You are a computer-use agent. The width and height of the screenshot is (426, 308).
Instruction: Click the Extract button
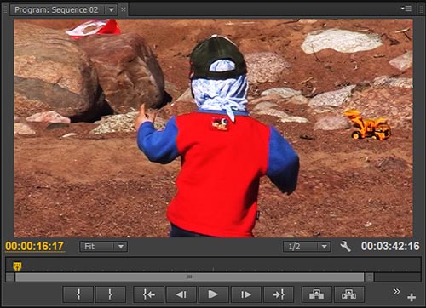pyautogui.click(x=349, y=294)
